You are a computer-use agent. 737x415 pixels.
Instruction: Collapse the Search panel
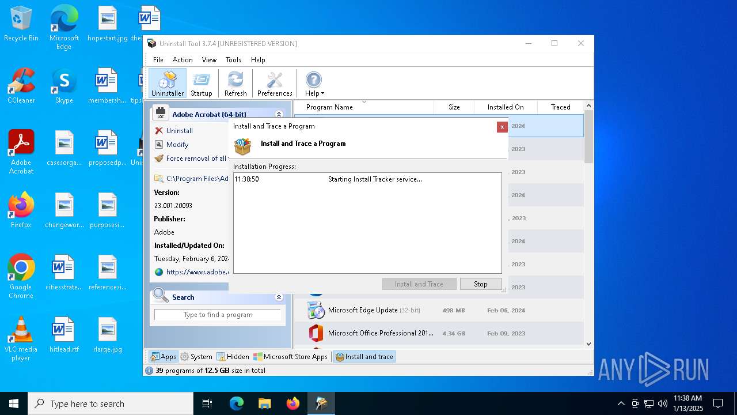279,297
